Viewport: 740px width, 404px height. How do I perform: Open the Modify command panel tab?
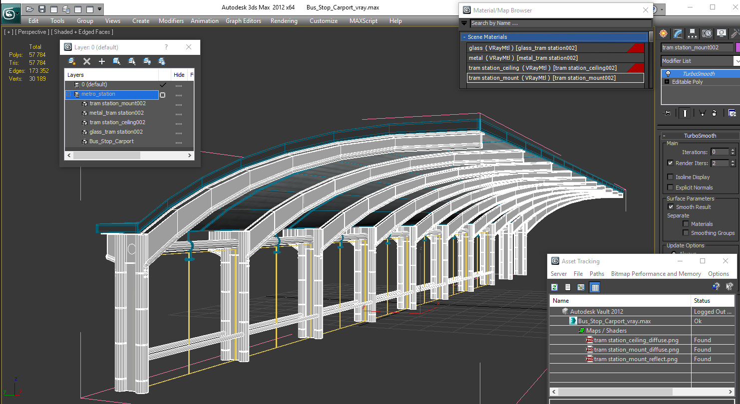678,33
